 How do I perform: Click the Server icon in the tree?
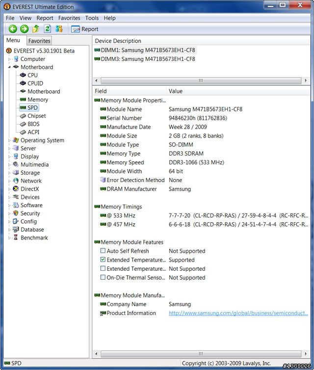(16, 148)
